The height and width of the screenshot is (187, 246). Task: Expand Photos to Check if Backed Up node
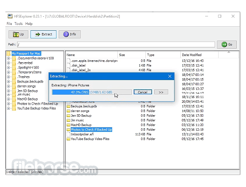(x=9, y=104)
